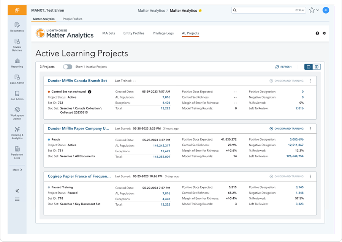342x242 pixels.
Task: Click AL Population value 144,242,317
Action: tap(161, 146)
